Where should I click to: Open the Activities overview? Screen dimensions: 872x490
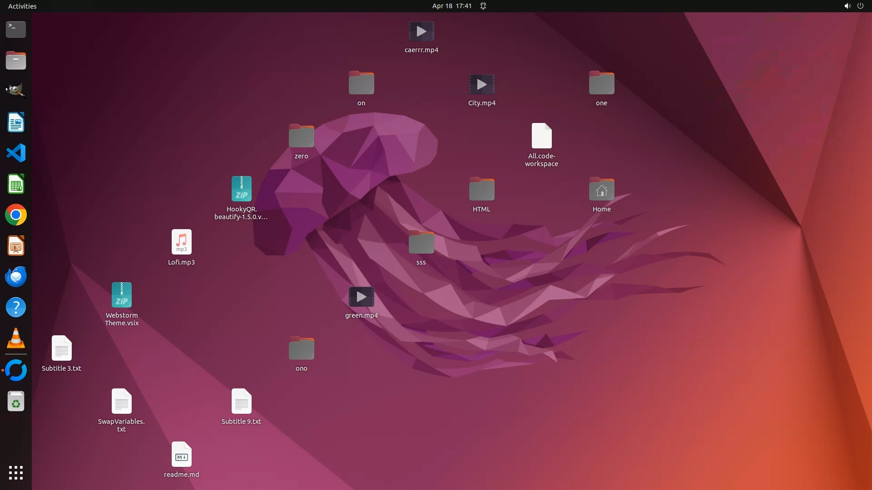(x=22, y=6)
